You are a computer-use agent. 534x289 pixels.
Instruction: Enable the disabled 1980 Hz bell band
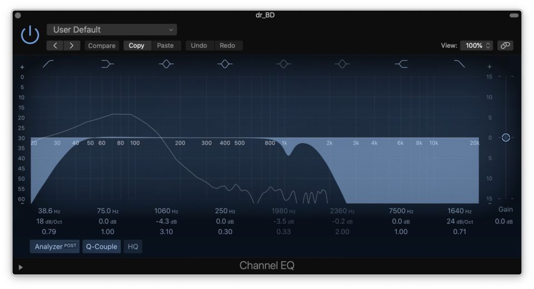pyautogui.click(x=284, y=65)
